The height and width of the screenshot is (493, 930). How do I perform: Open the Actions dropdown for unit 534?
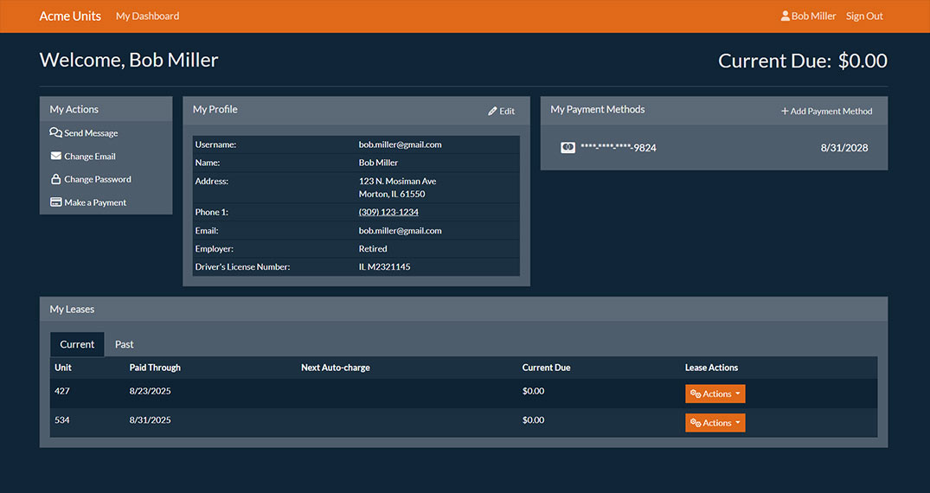click(x=715, y=423)
